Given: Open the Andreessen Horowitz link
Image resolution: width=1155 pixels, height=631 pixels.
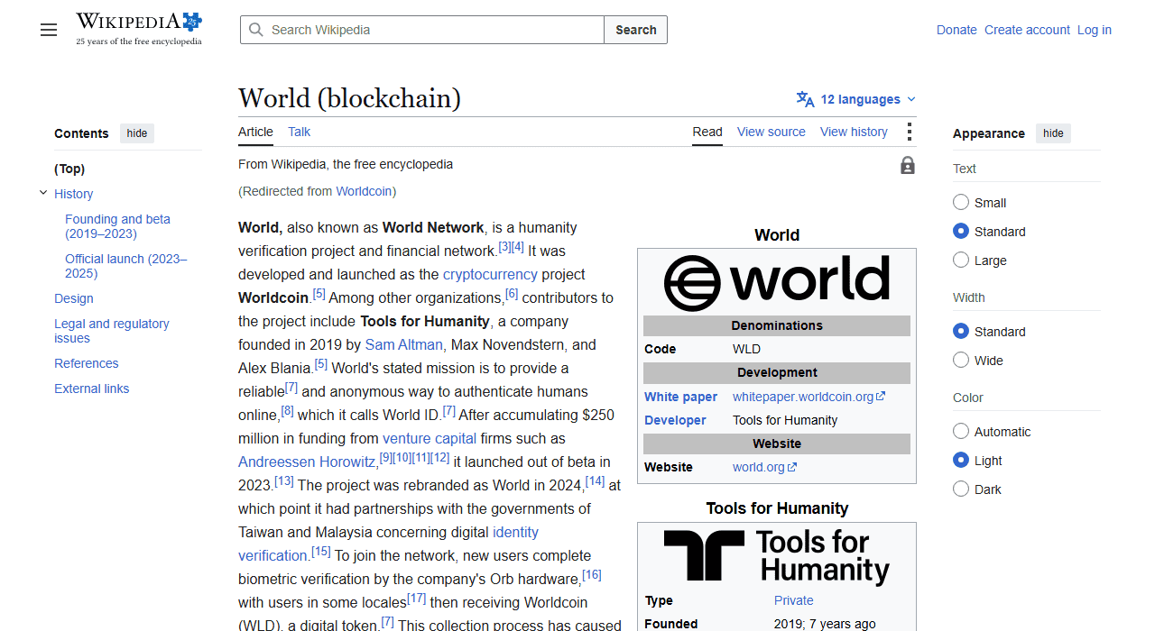Looking at the screenshot, I should point(307,462).
